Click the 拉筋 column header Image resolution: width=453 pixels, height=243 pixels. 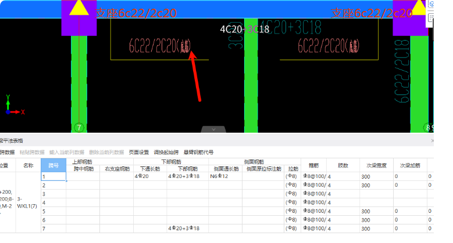coord(293,169)
